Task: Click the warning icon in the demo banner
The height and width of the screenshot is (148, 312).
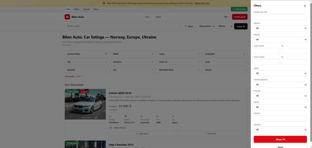Action: click(104, 3)
